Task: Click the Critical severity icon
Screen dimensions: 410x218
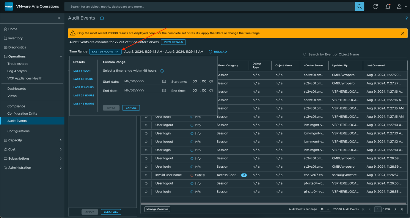Action: point(192,175)
